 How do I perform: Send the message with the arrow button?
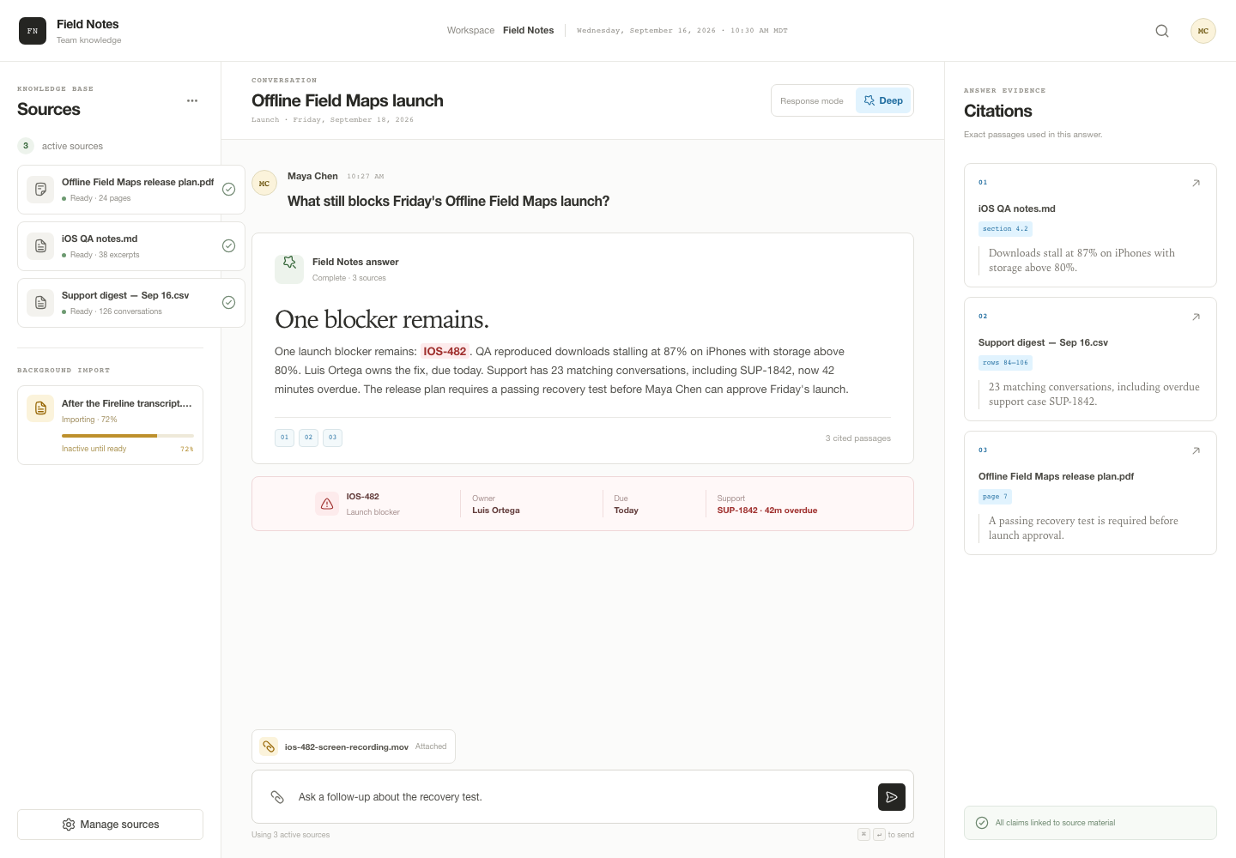pos(892,797)
